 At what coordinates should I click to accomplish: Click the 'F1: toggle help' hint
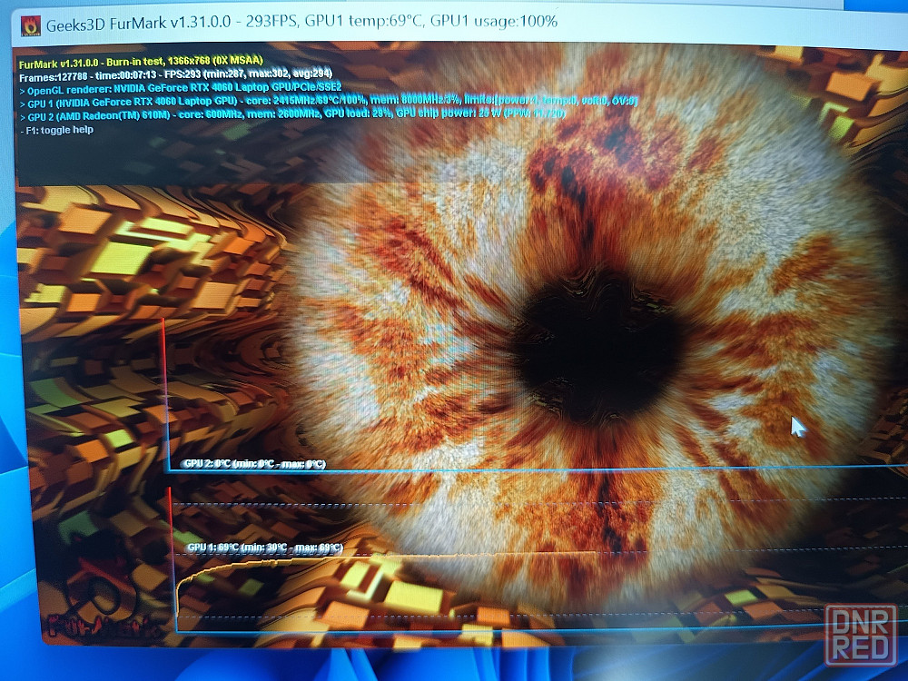point(56,130)
